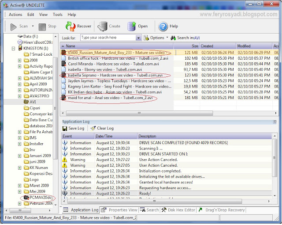Click the warning icon at 19:27:22
The width and height of the screenshot is (282, 225).
(65, 160)
